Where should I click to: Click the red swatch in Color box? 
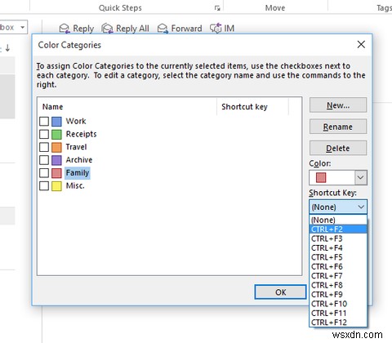point(321,177)
